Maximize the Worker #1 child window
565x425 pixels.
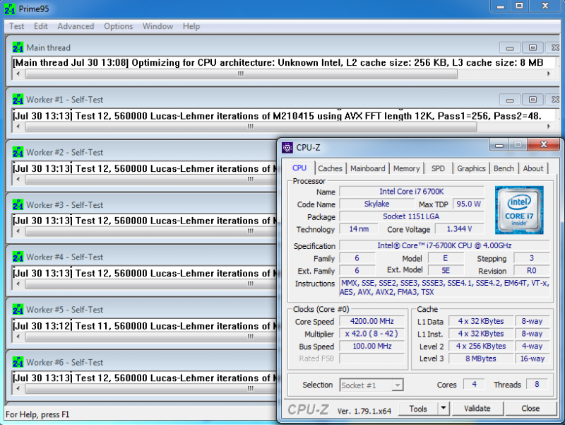(x=533, y=100)
